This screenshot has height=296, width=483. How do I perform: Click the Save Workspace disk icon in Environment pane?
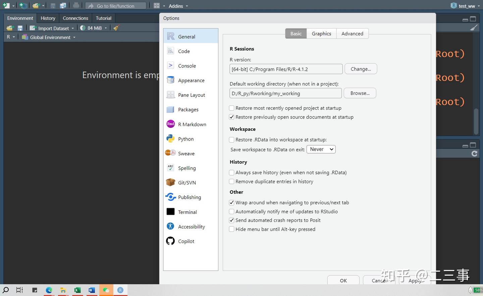tap(20, 28)
